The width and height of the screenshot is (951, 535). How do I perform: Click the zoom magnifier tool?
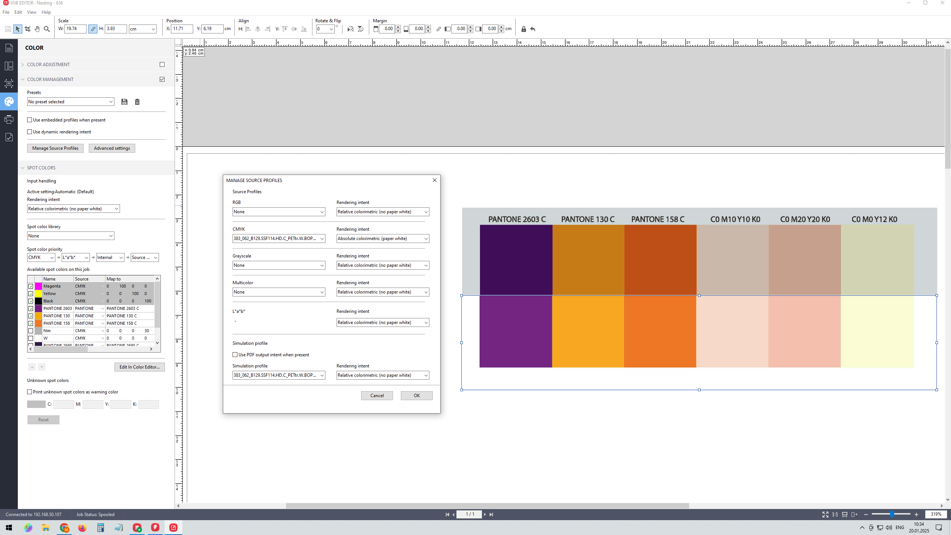click(47, 29)
